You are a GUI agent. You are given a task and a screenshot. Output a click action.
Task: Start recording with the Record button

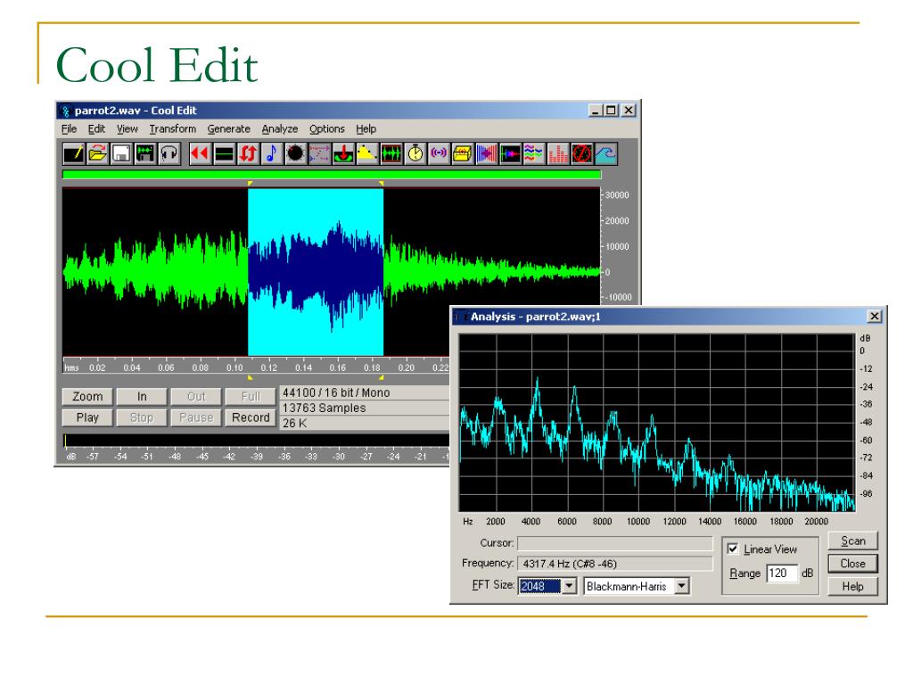coord(251,417)
